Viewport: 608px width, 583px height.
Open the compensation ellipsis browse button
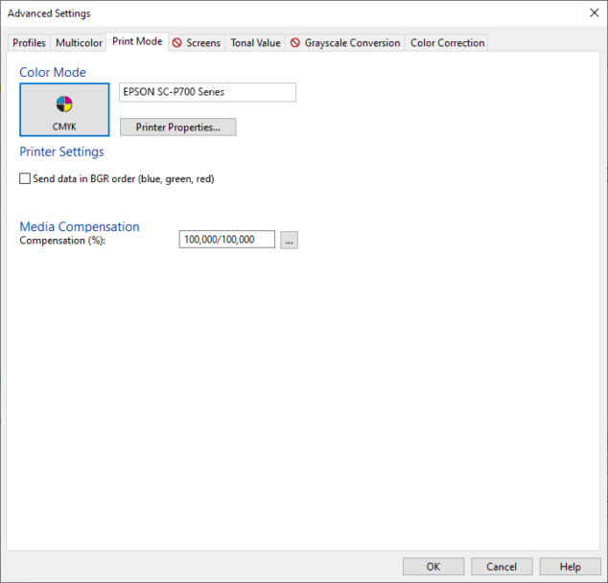290,240
